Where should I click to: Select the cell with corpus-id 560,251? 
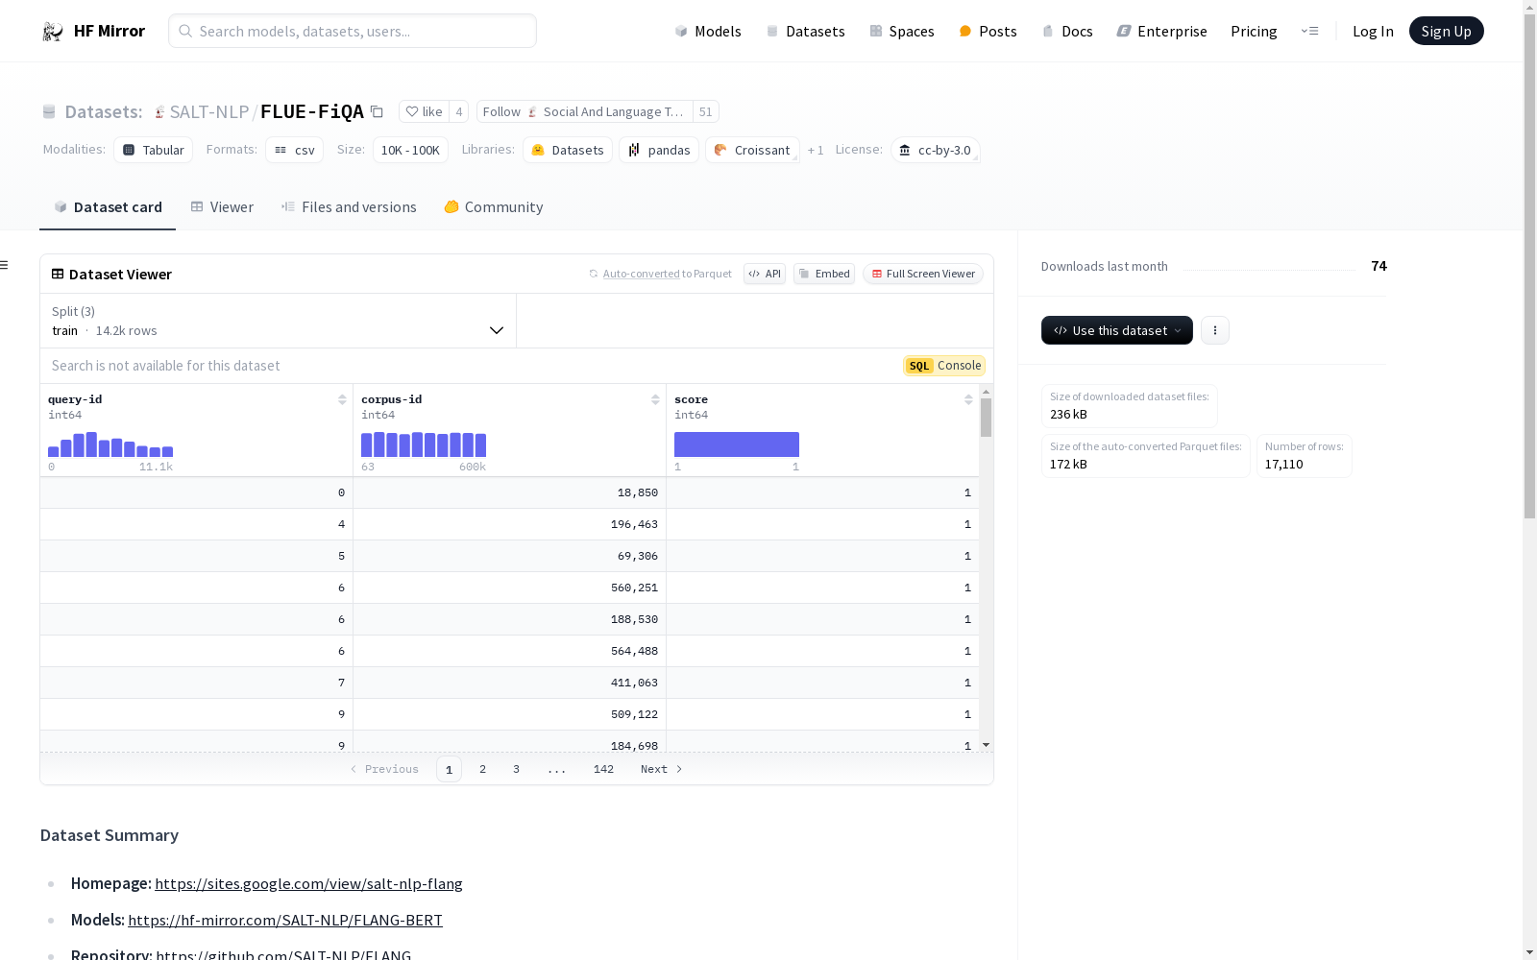tap(509, 588)
